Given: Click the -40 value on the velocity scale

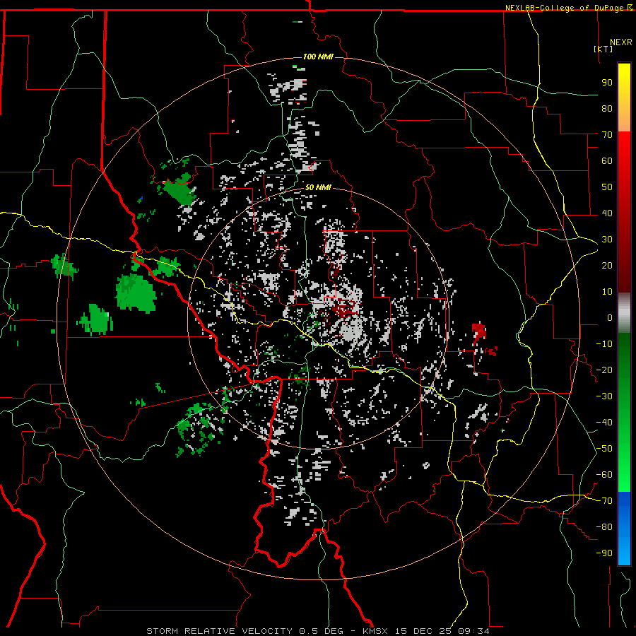Looking at the screenshot, I should pos(604,423).
